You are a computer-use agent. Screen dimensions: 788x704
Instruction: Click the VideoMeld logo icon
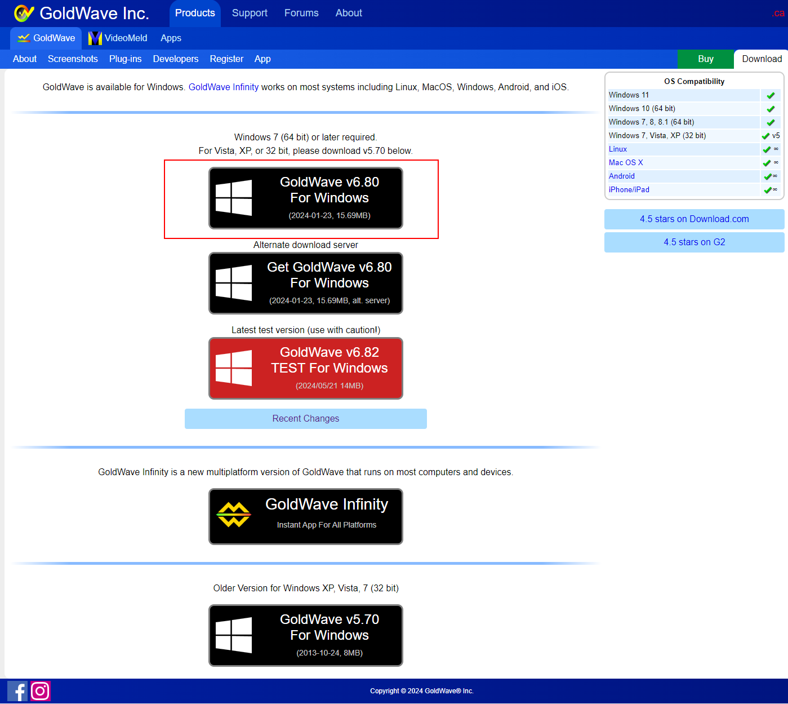(x=95, y=38)
